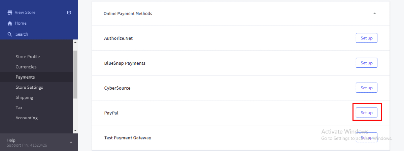The width and height of the screenshot is (404, 151).
Task: Open the Tax settings page
Action: click(x=19, y=108)
